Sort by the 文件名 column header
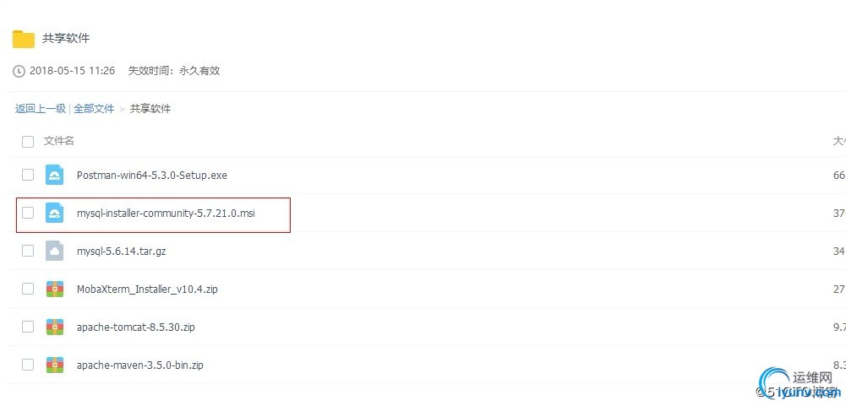Screen dimensions: 846x406 59,141
